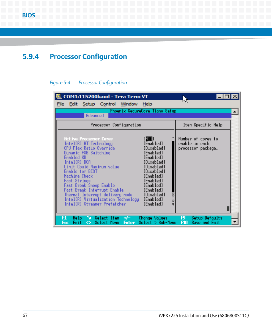Click [Enabled] value for Dynamic FSB Switching
The width and height of the screenshot is (272, 326).
(153, 153)
